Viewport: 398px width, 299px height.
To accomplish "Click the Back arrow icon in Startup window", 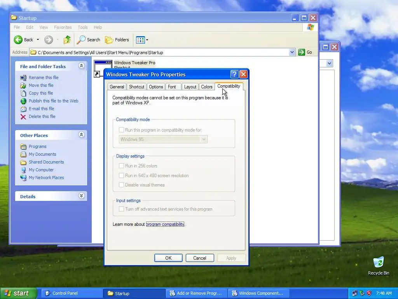I will click(x=18, y=40).
